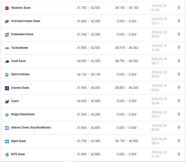Image resolution: width=186 pixels, height=162 pixels.
Task: Click the МТБ Банк logo icon
Action: (x=7, y=154)
